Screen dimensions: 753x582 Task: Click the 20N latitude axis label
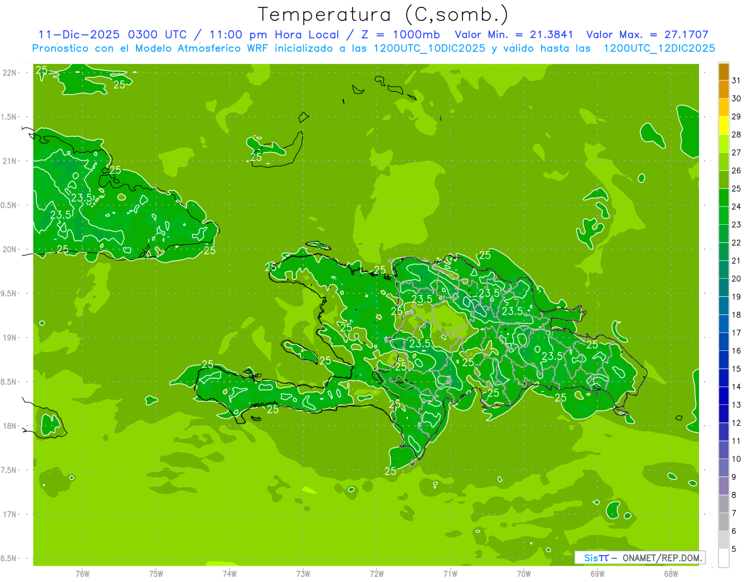pos(10,249)
